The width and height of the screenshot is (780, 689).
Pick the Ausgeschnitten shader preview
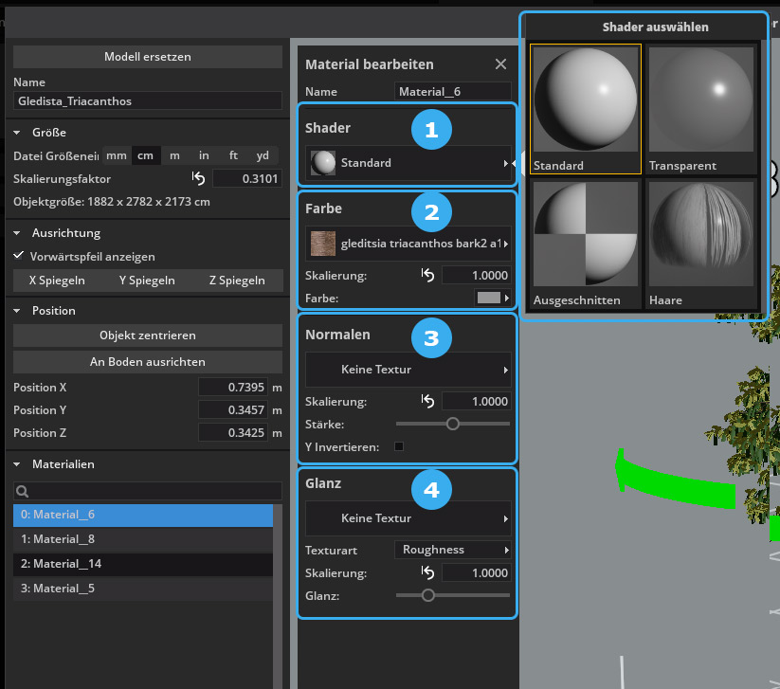tap(586, 234)
